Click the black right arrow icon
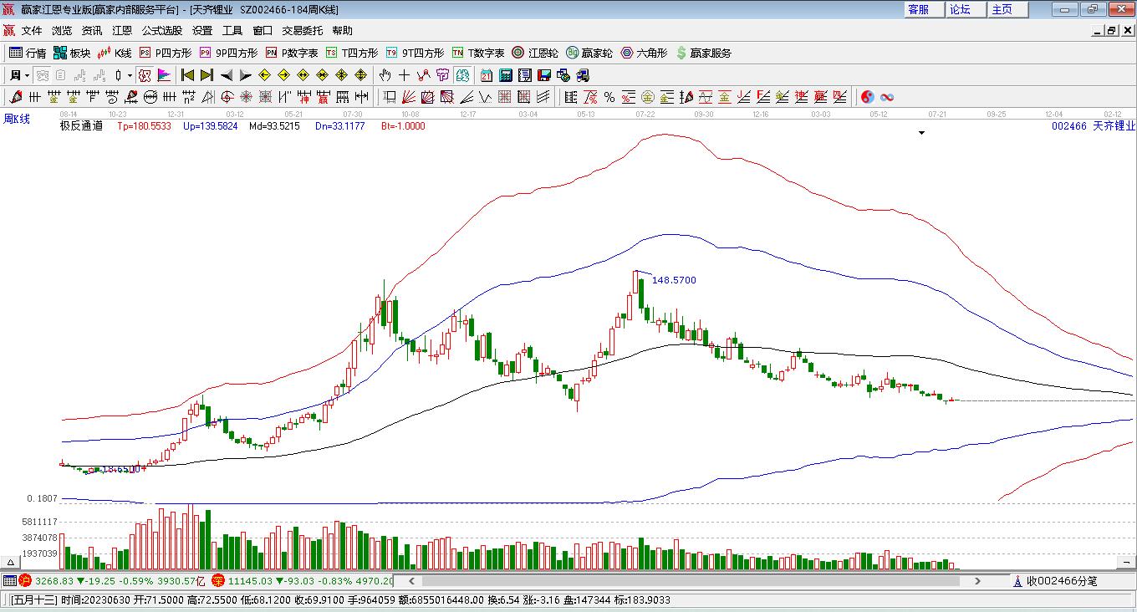Viewport: 1137px width, 612px height. (245, 75)
